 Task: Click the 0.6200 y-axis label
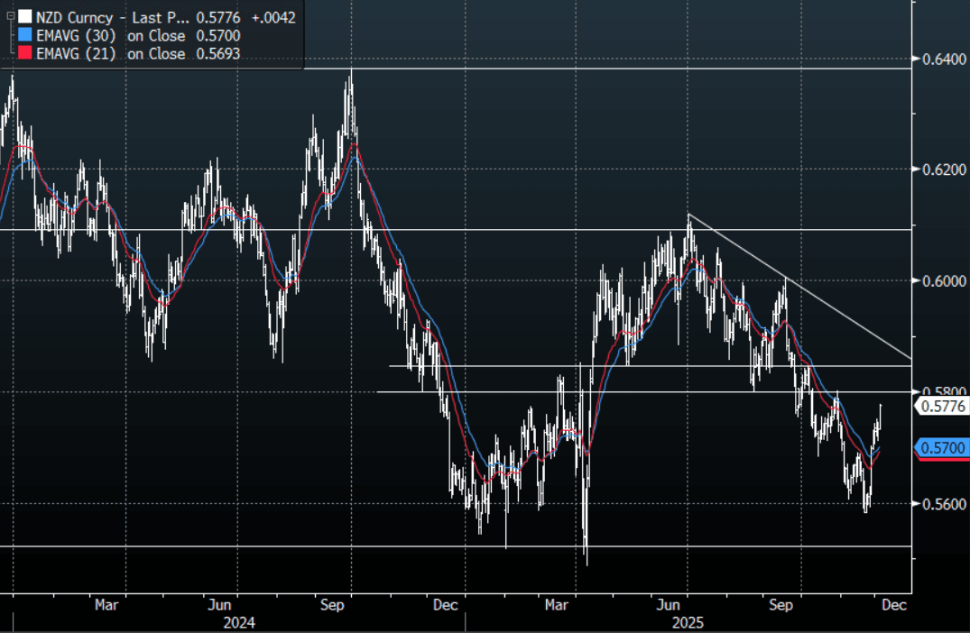[x=944, y=170]
